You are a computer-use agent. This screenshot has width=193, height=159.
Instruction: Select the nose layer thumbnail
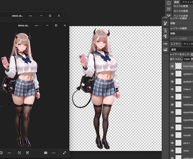(178, 151)
